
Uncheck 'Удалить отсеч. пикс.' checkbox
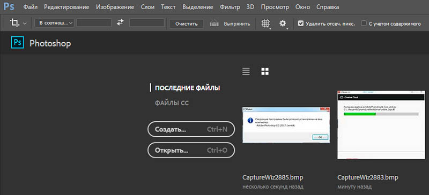pyautogui.click(x=301, y=24)
